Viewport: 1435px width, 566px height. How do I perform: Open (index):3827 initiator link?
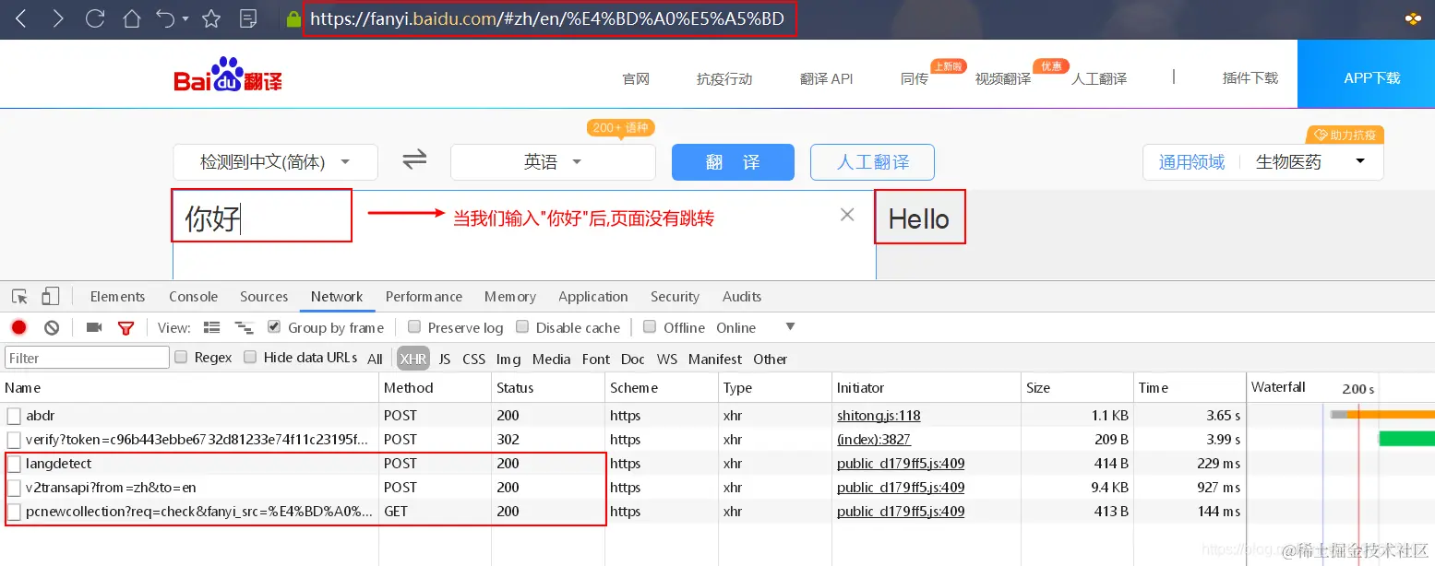coord(874,440)
